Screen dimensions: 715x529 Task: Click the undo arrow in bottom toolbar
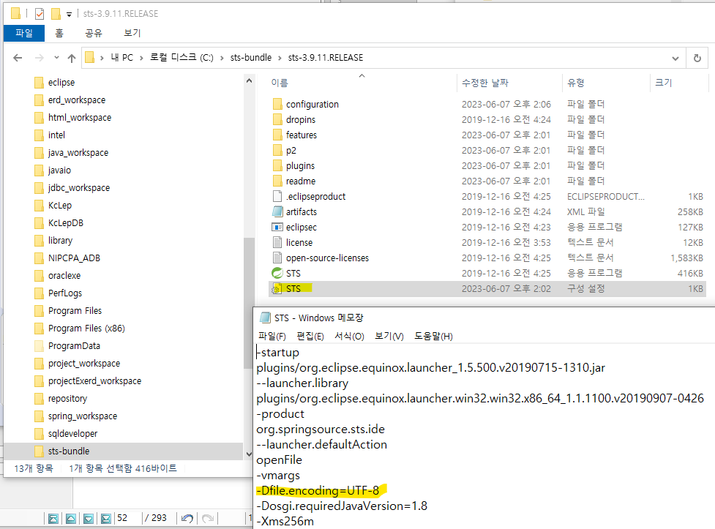(187, 519)
